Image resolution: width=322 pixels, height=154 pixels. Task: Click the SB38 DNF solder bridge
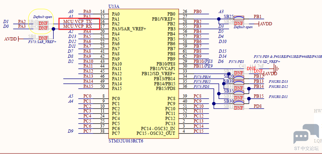click(239, 88)
